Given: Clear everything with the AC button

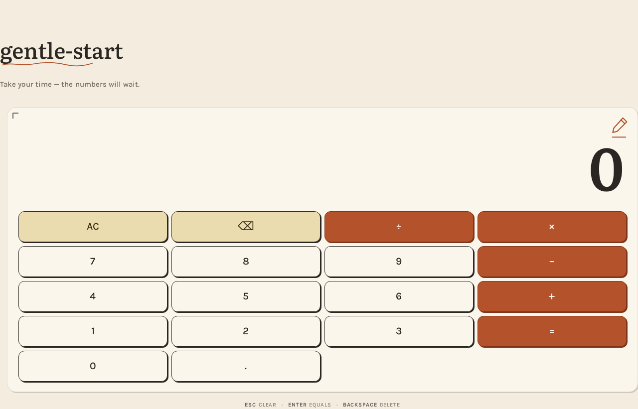Looking at the screenshot, I should [93, 226].
